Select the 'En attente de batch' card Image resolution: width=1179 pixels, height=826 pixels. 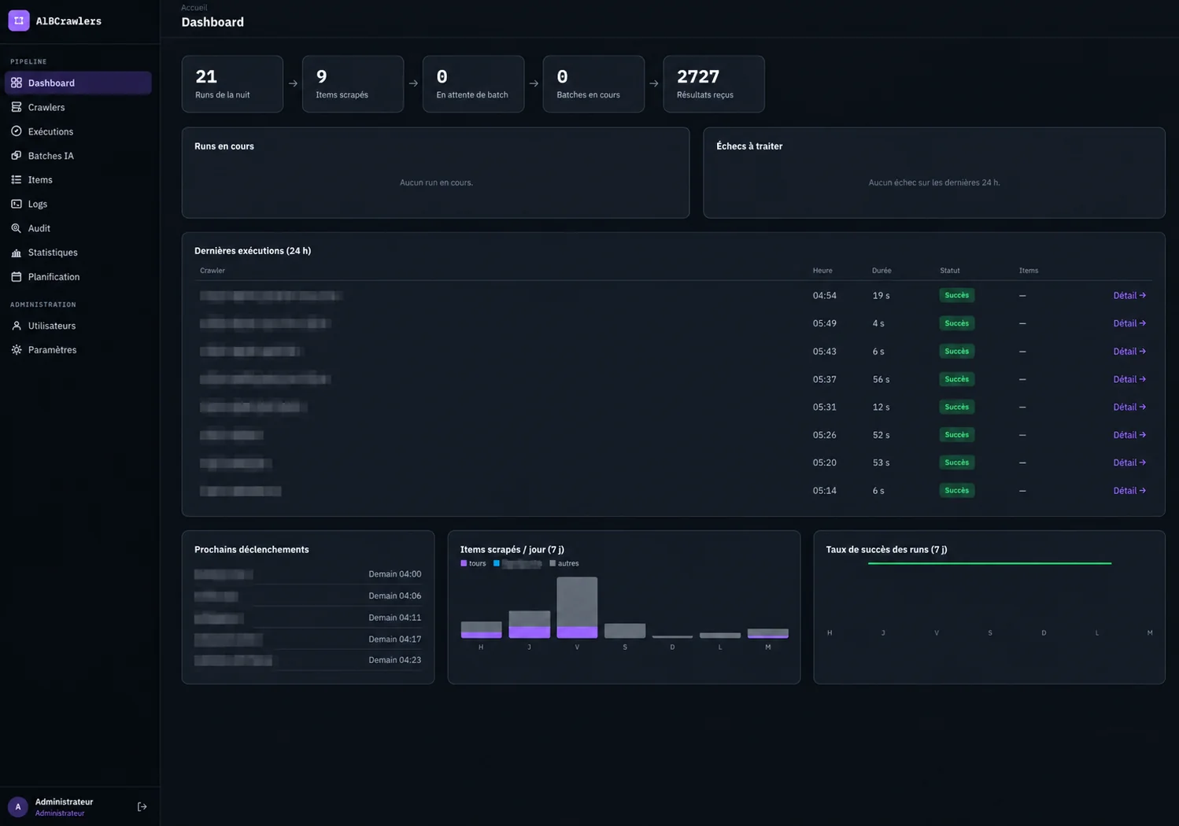473,83
